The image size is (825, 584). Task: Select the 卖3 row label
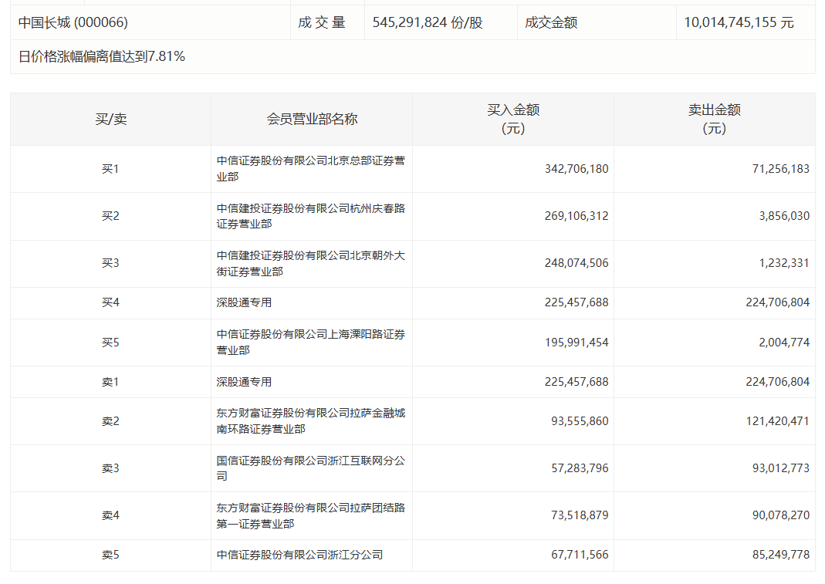pos(110,468)
